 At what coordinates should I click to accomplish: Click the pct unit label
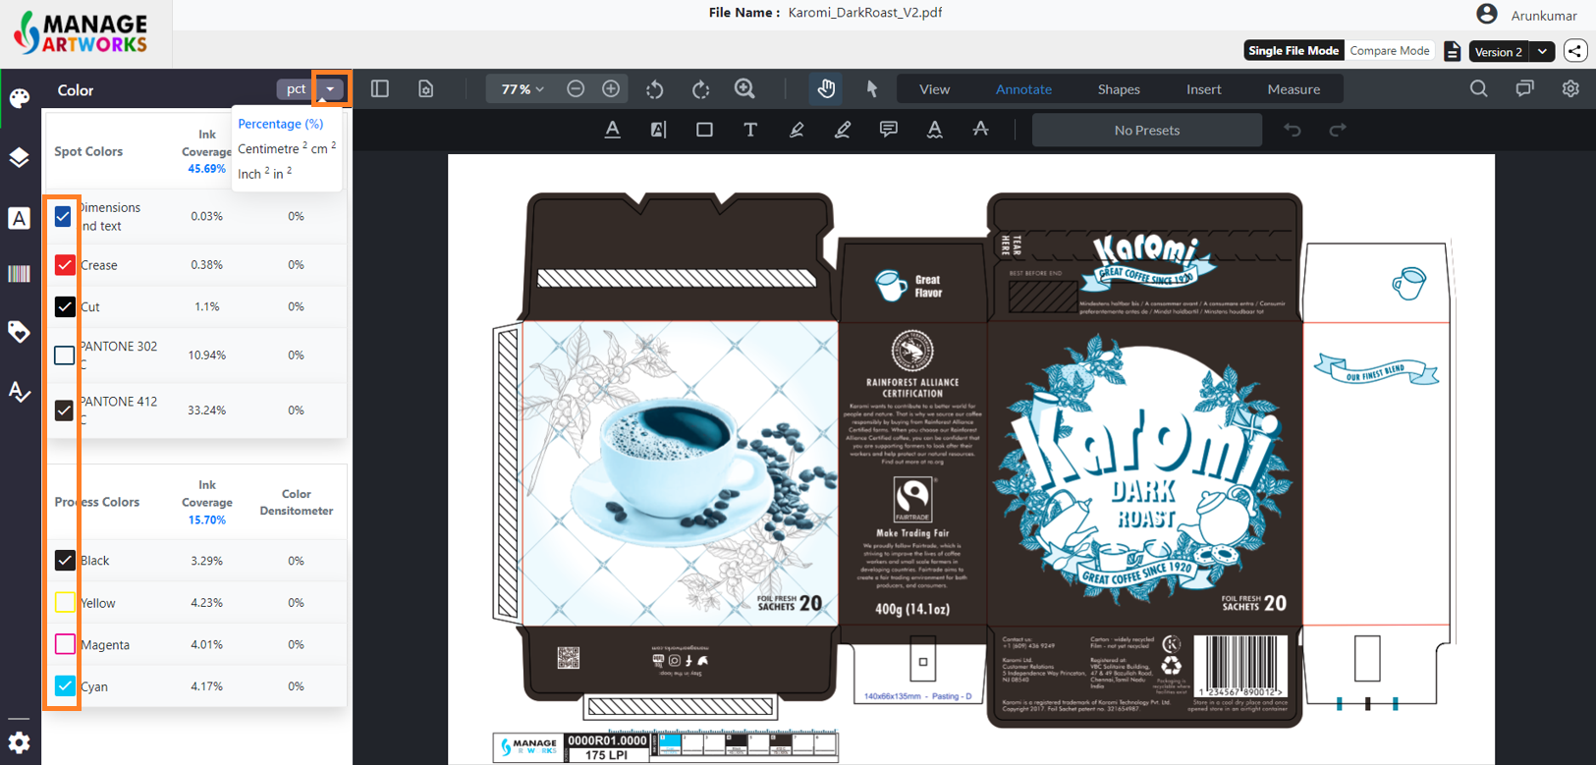pyautogui.click(x=296, y=89)
